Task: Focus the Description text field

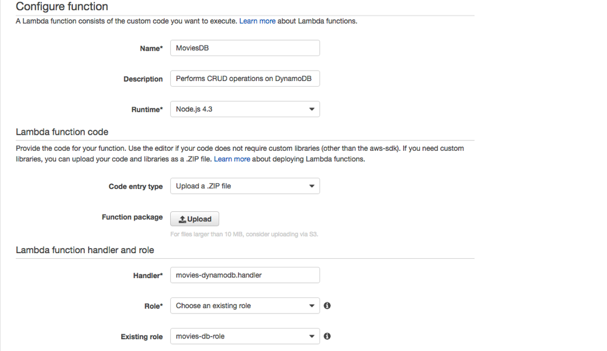Action: [245, 79]
